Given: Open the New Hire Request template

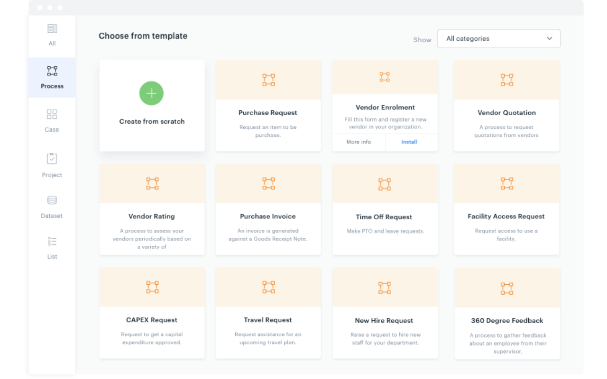Looking at the screenshot, I should (385, 313).
